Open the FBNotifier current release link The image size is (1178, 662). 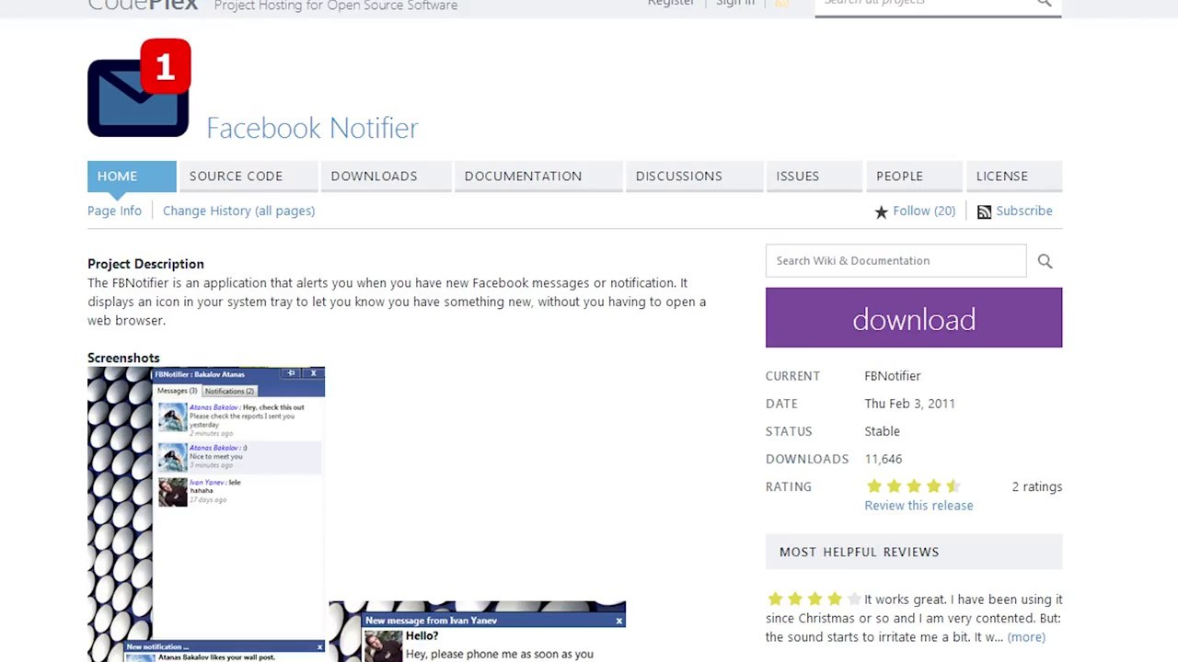tap(893, 376)
